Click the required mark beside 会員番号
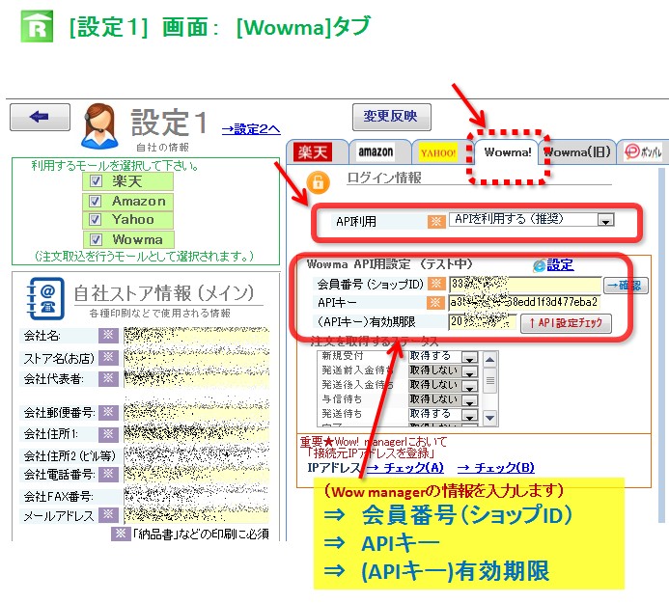Screen dimensions: 669x603 [x=436, y=284]
